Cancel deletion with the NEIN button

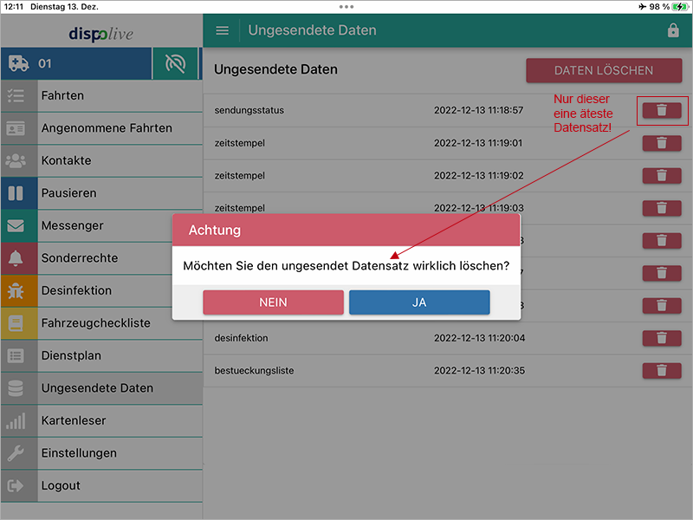(273, 302)
